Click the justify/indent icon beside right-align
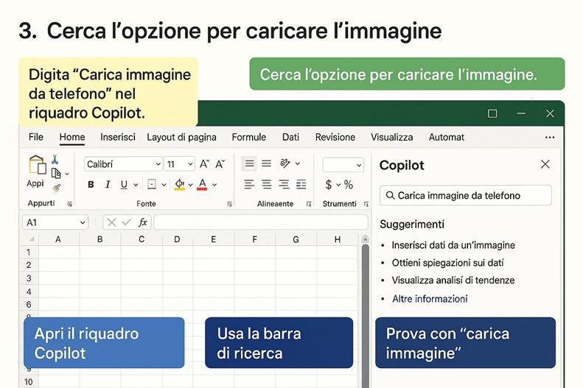Image resolution: width=583 pixels, height=388 pixels. pos(301,184)
